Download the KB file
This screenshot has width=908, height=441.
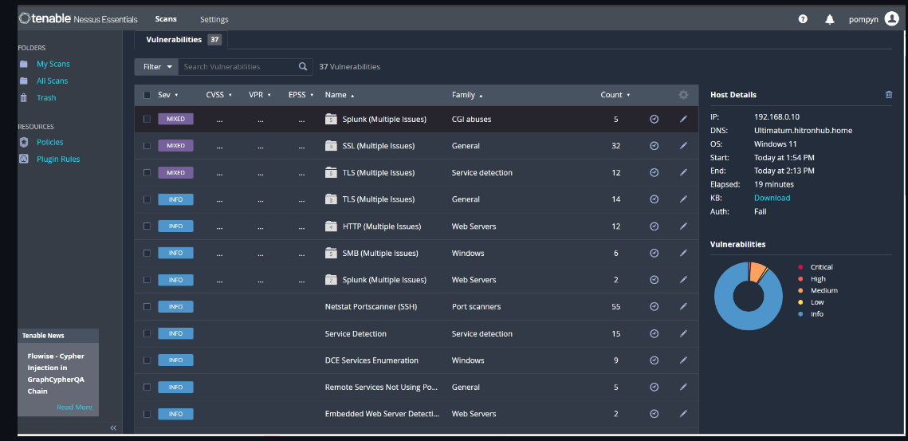click(772, 199)
